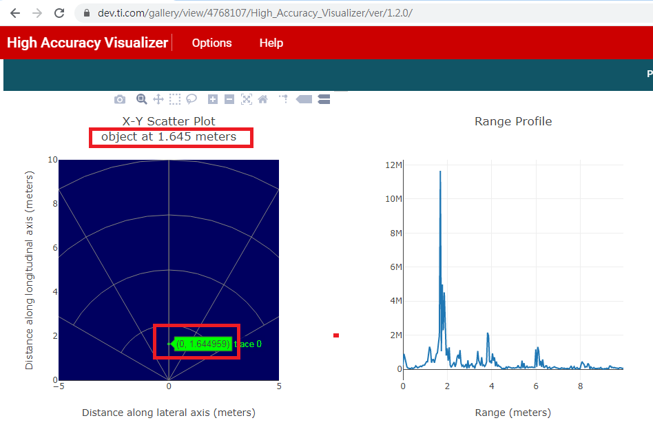Select the Lasso Select tool

point(191,99)
